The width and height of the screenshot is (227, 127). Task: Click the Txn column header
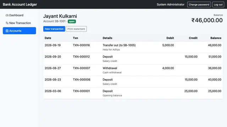[x=76, y=38]
